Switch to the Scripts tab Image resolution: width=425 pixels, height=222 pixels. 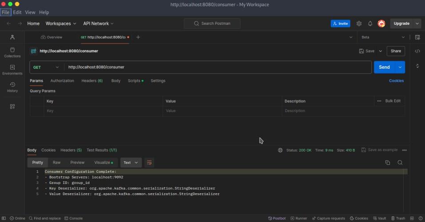136,81
